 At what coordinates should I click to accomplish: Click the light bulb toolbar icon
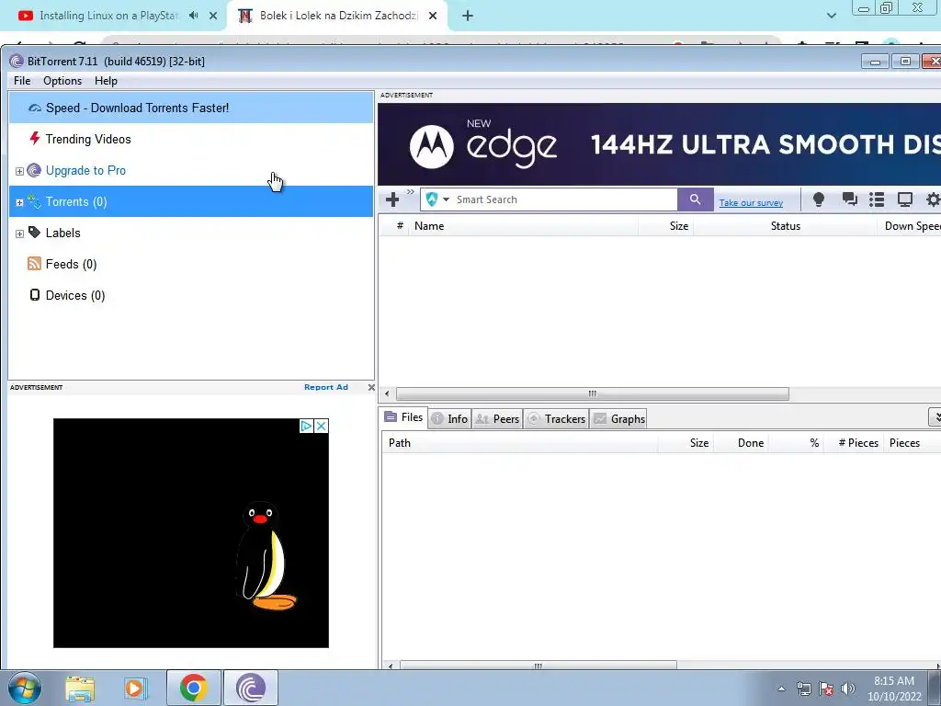[x=818, y=199]
